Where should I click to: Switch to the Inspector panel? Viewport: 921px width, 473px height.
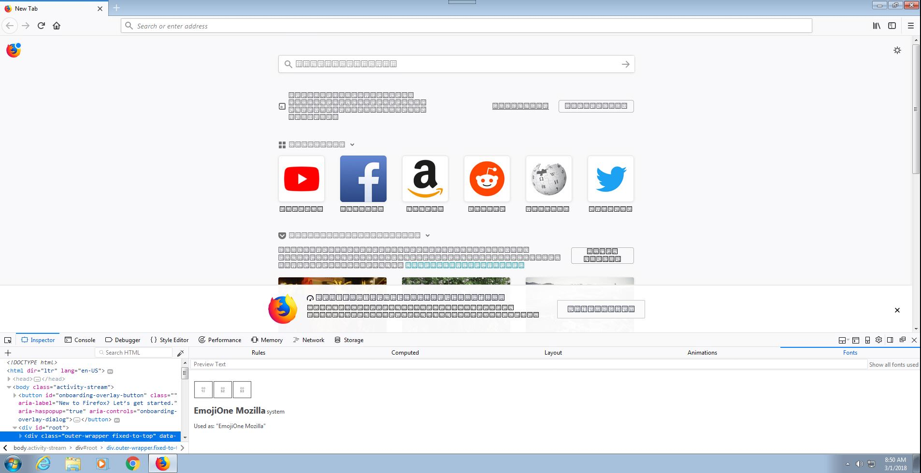pyautogui.click(x=38, y=340)
